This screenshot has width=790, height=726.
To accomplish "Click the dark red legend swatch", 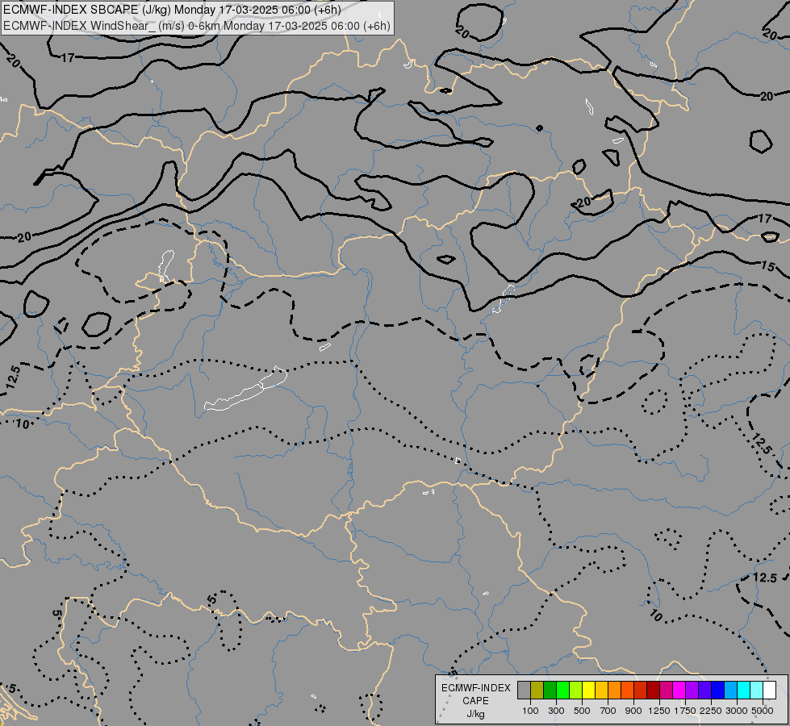I will click(653, 691).
